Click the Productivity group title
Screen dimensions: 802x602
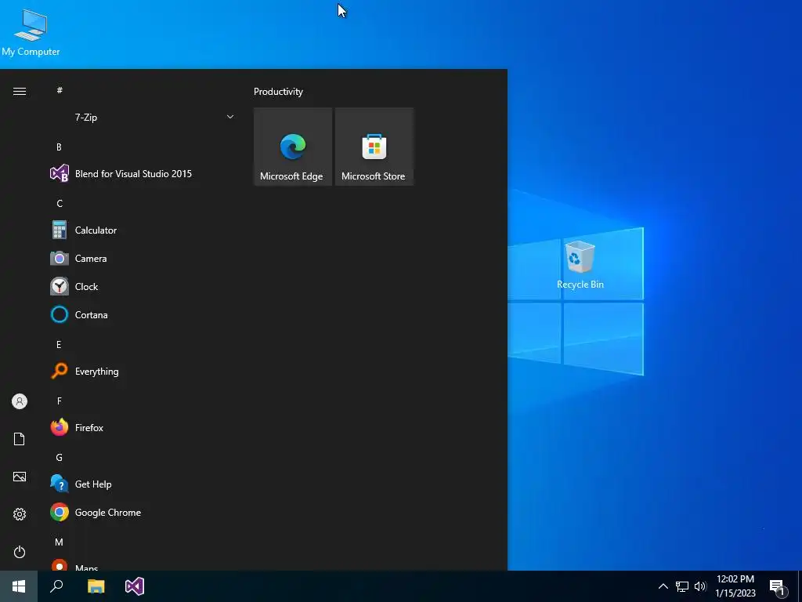tap(278, 92)
